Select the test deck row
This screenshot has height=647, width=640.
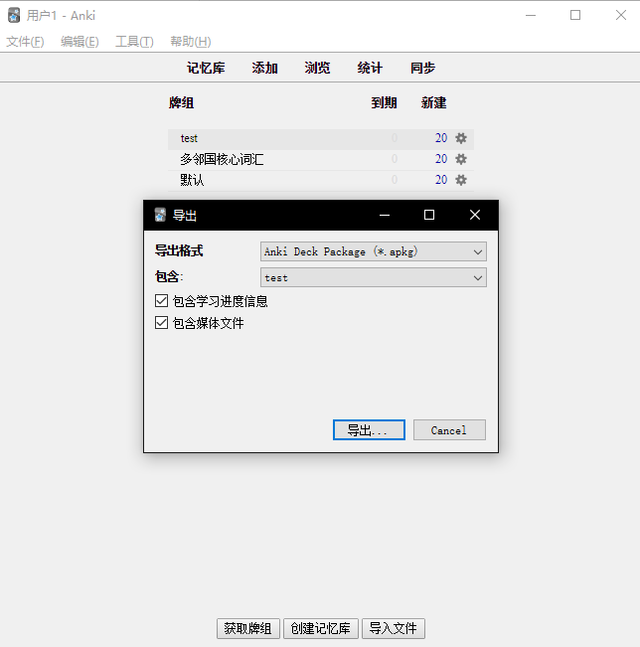coord(321,139)
